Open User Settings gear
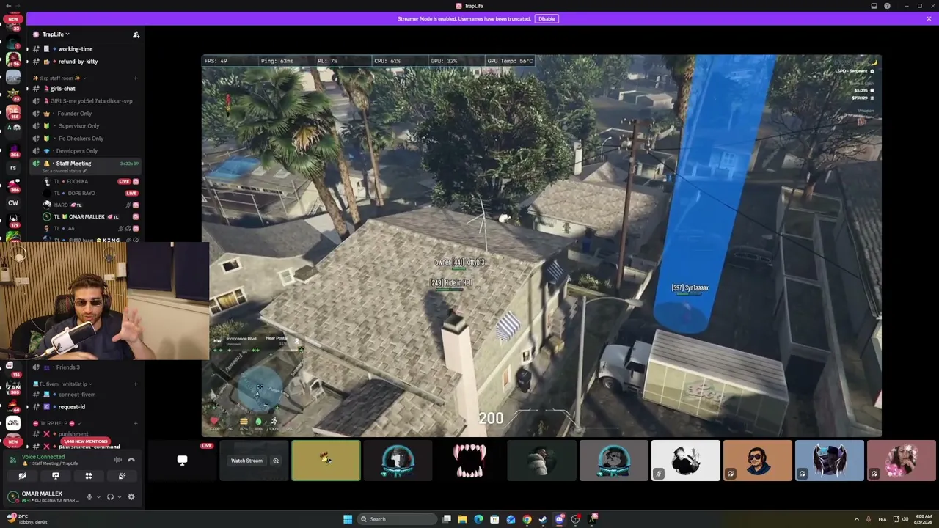Image resolution: width=939 pixels, height=528 pixels. pyautogui.click(x=131, y=497)
